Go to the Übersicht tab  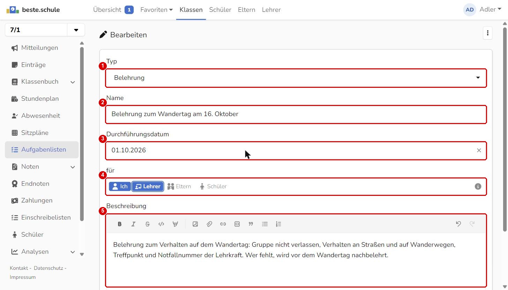[113, 10]
